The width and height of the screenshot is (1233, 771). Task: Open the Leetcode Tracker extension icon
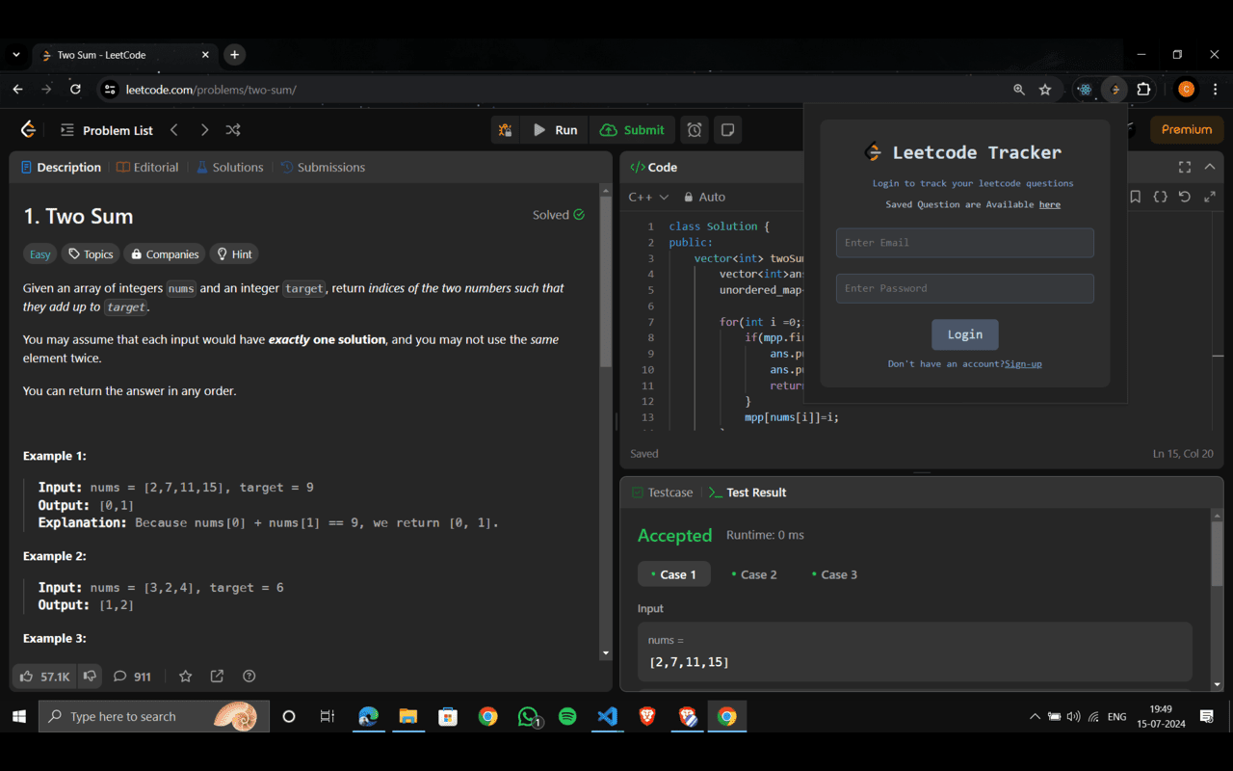click(1115, 90)
